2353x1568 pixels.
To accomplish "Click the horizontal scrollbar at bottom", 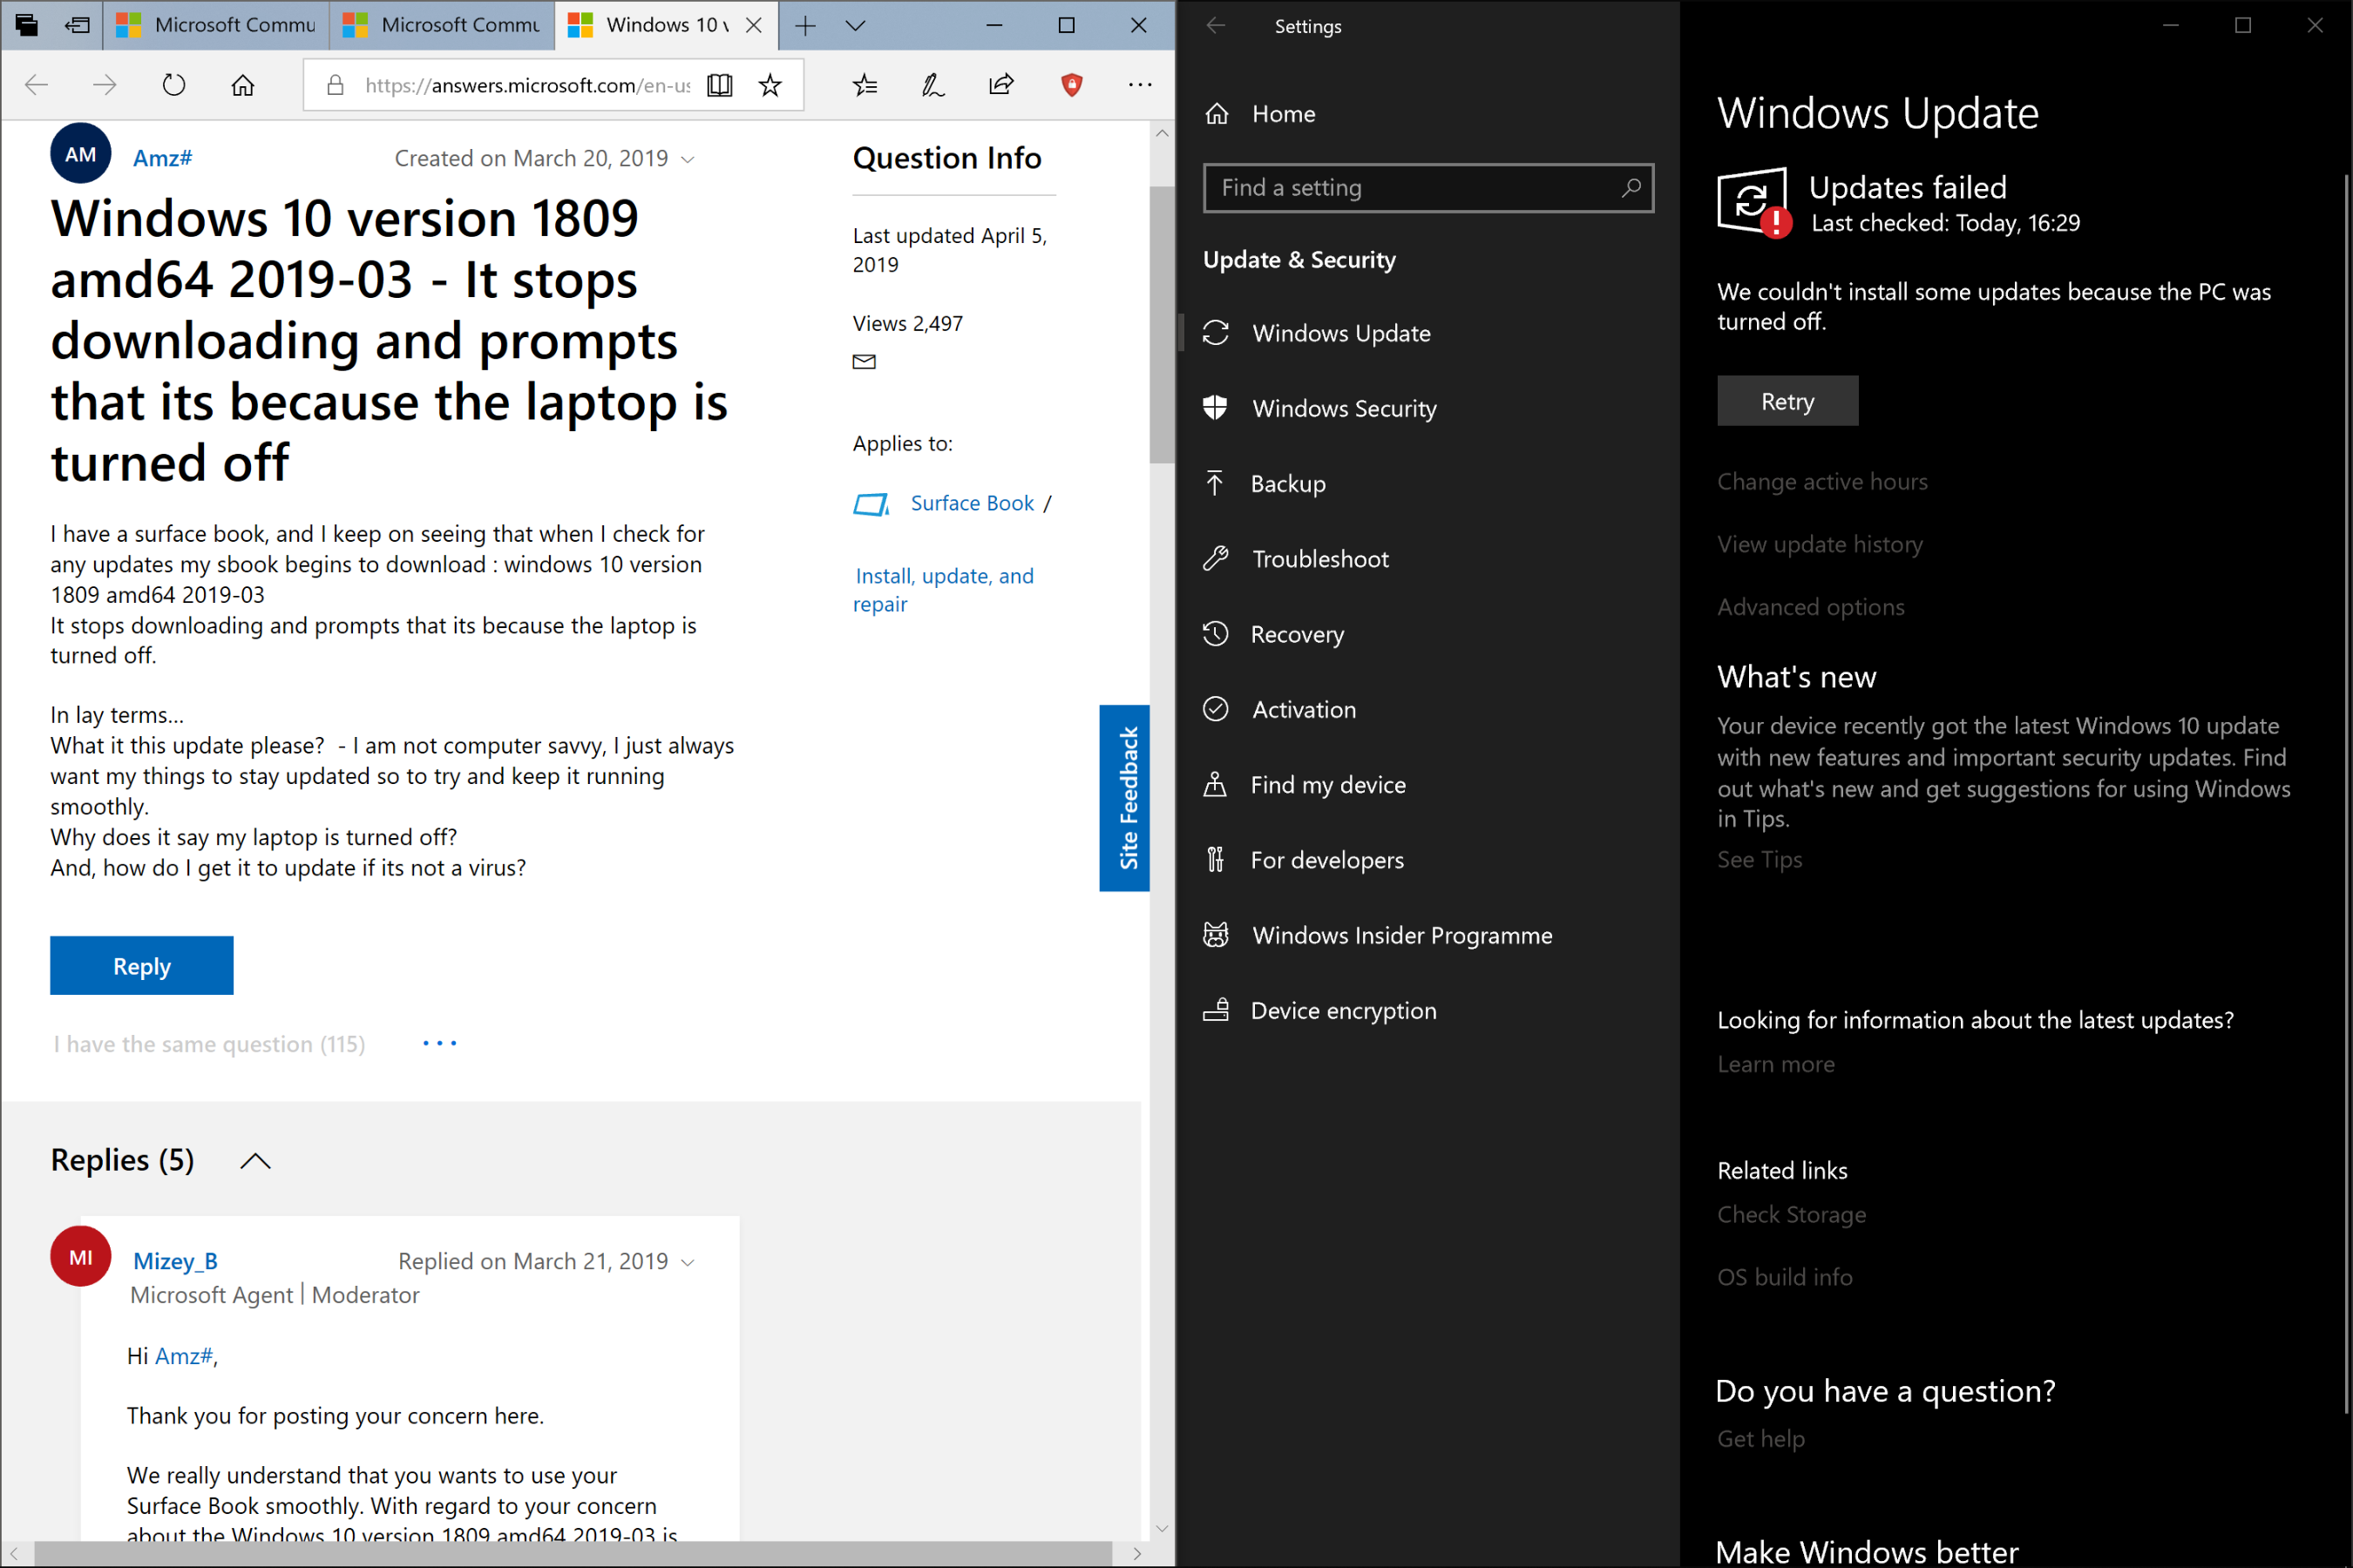I will coord(573,1553).
